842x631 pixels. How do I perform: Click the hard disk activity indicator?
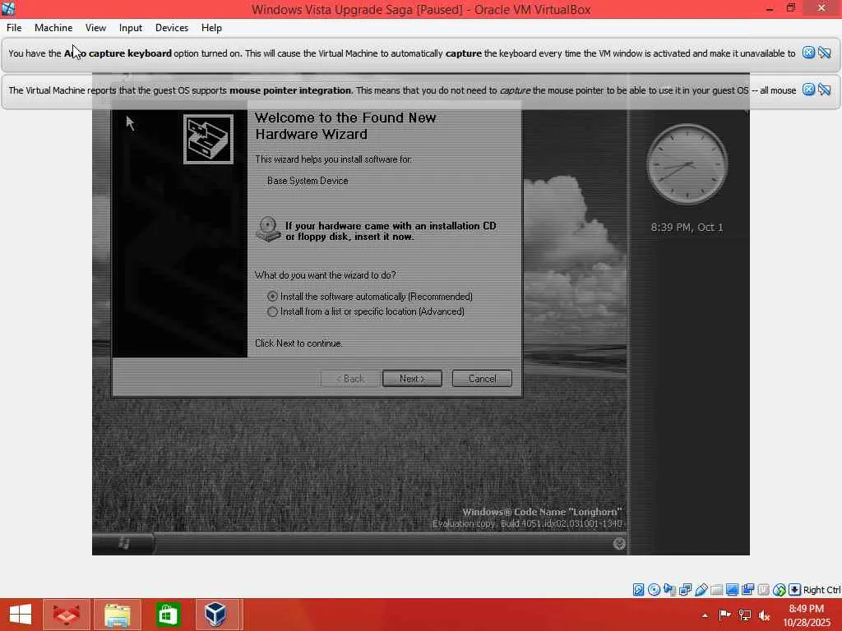pyautogui.click(x=638, y=590)
